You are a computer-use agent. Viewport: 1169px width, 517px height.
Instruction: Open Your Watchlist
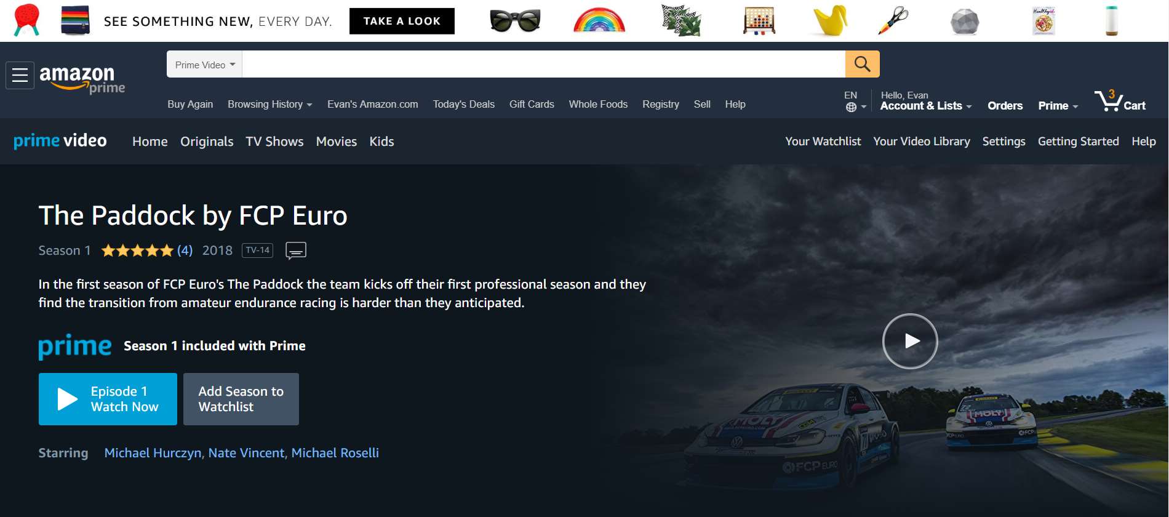[823, 142]
